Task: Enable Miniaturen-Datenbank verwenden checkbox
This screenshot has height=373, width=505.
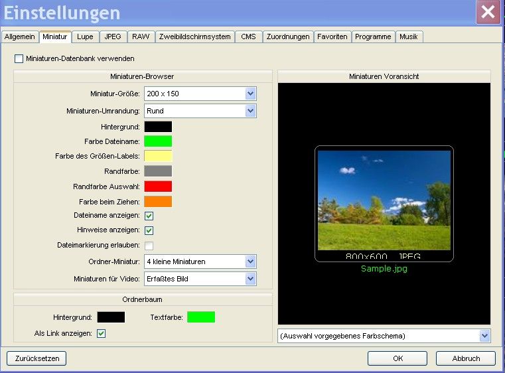Action: (x=19, y=59)
